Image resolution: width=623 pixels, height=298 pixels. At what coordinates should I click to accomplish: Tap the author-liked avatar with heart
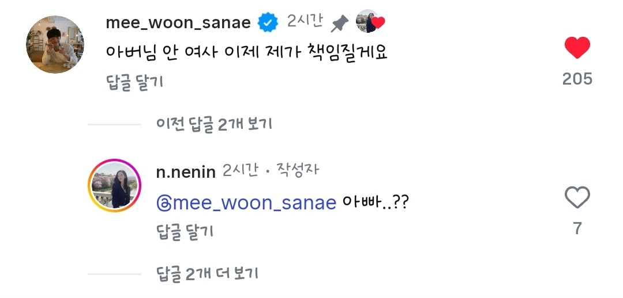[x=370, y=22]
